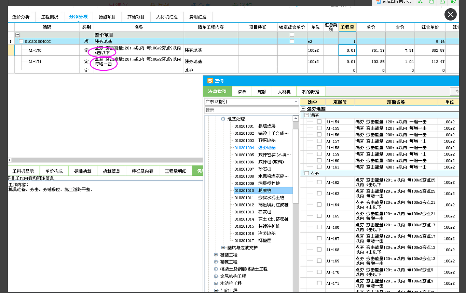Screen dimensions: 466x293
Task: Expand the 木结构工程 node
Action: pos(216,283)
